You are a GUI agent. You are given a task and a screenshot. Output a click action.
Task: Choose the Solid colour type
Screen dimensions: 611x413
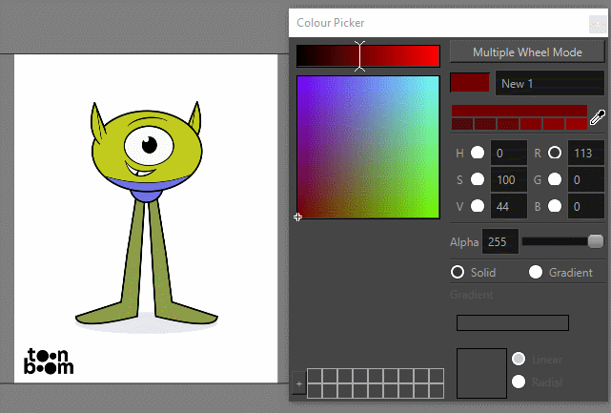458,272
